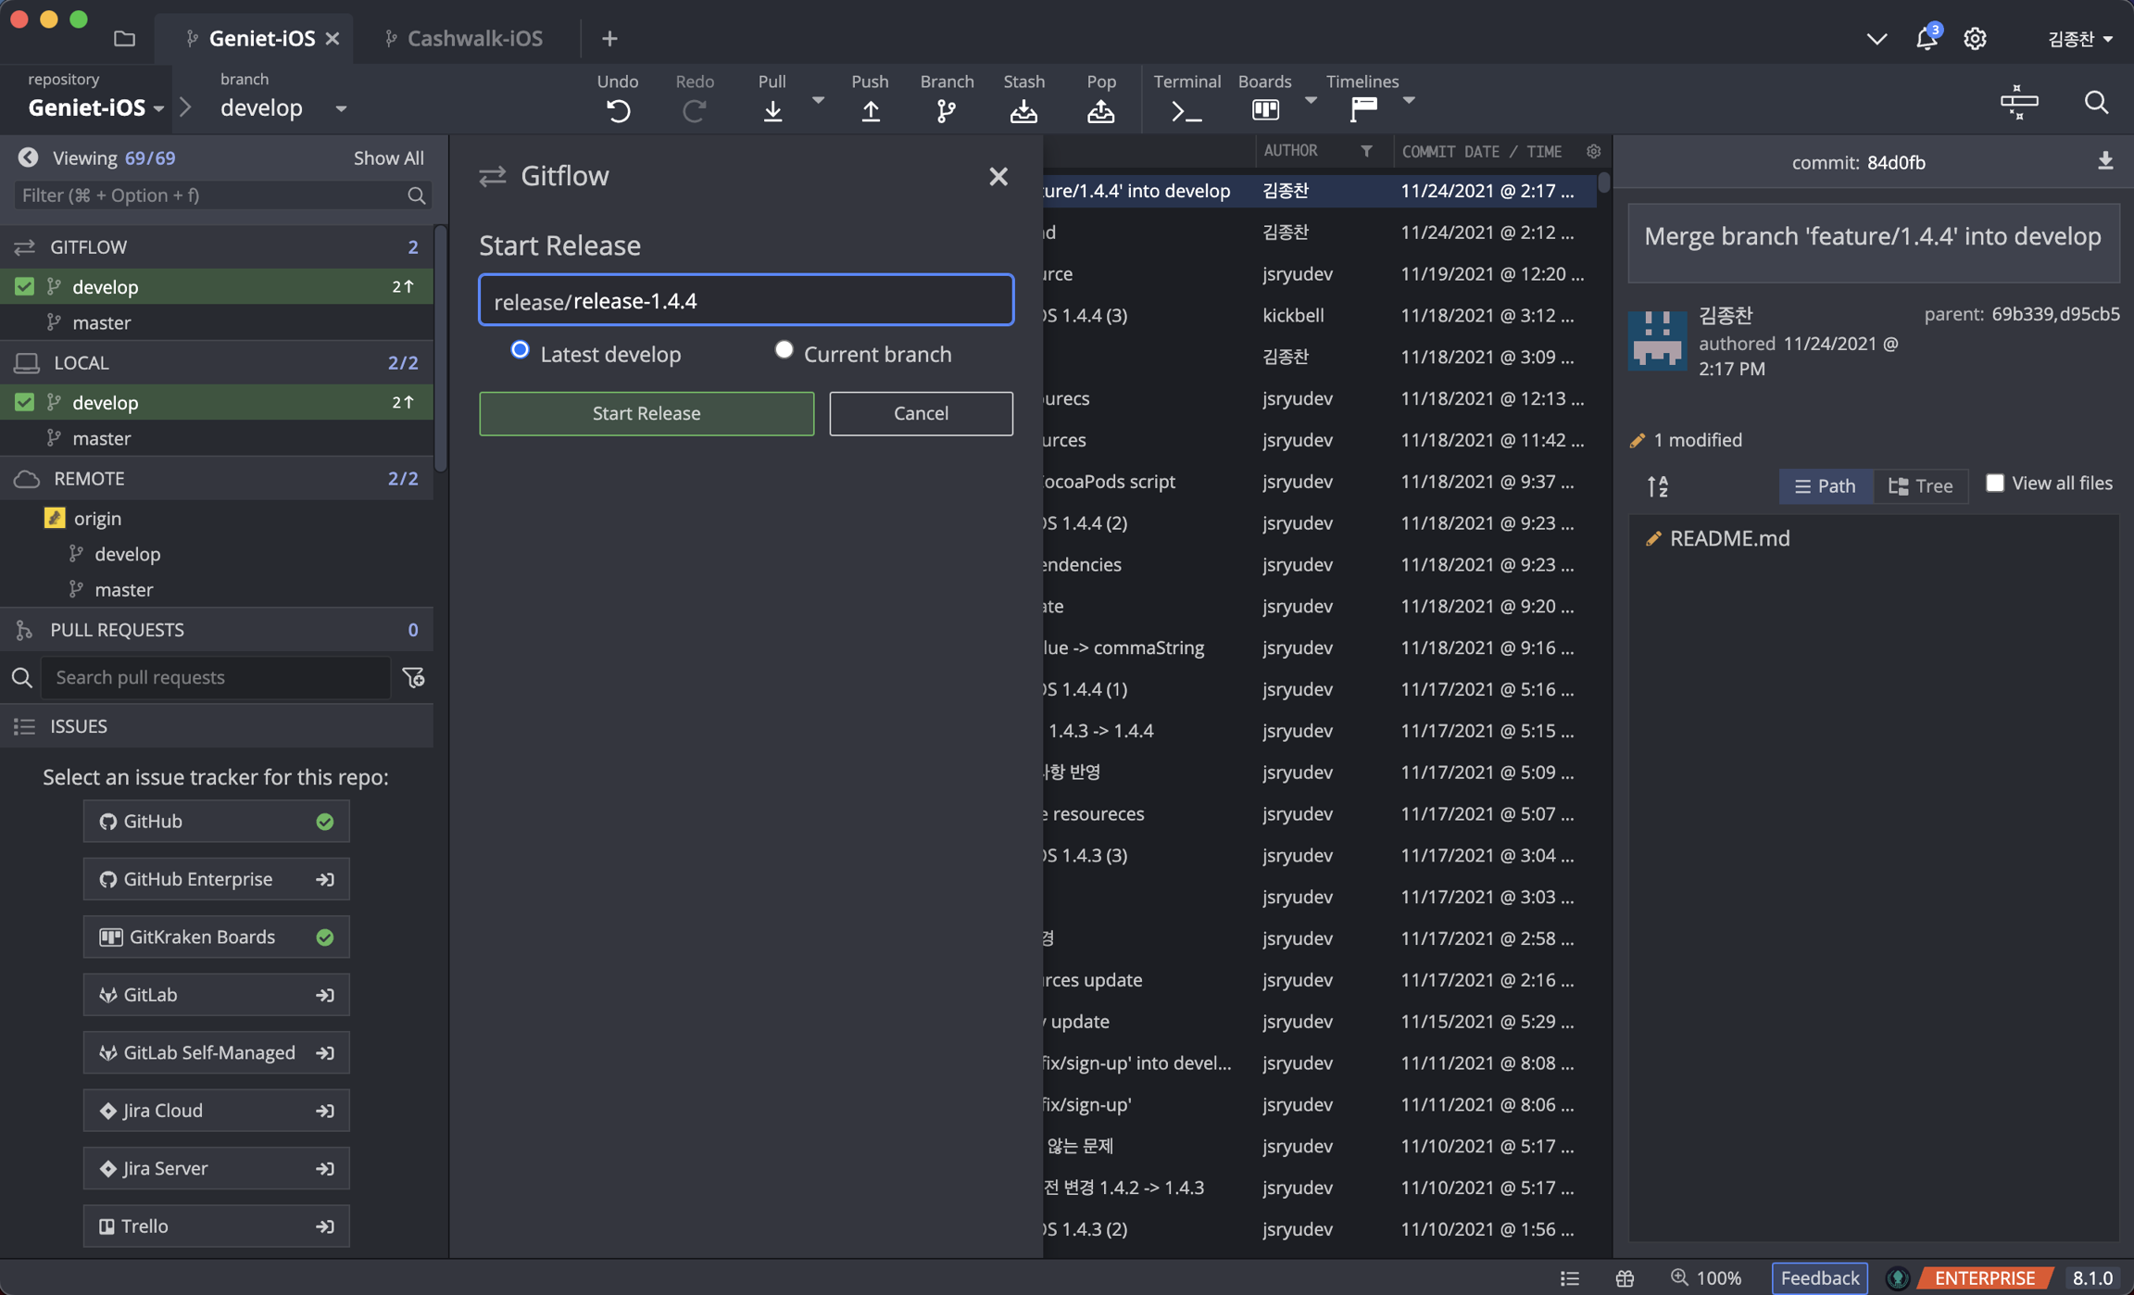Open the notifications bell icon
The height and width of the screenshot is (1295, 2134).
tap(1926, 39)
